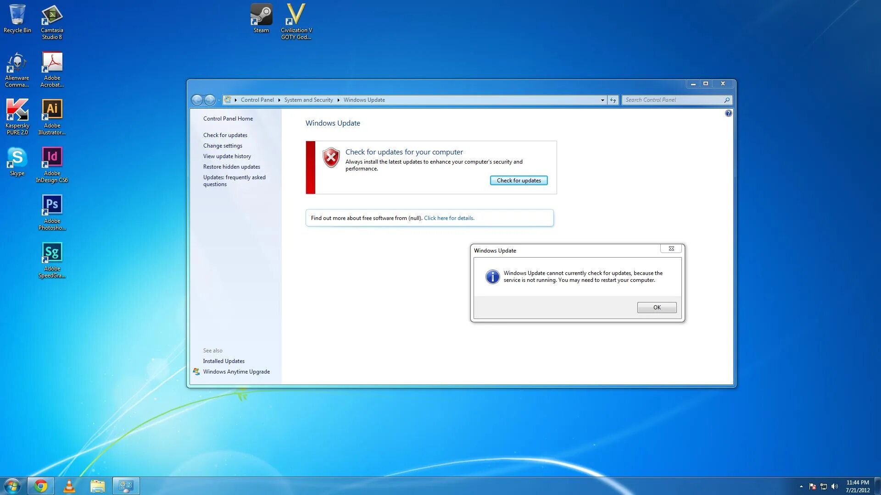Open Change settings in left pane
The height and width of the screenshot is (495, 881).
[223, 146]
